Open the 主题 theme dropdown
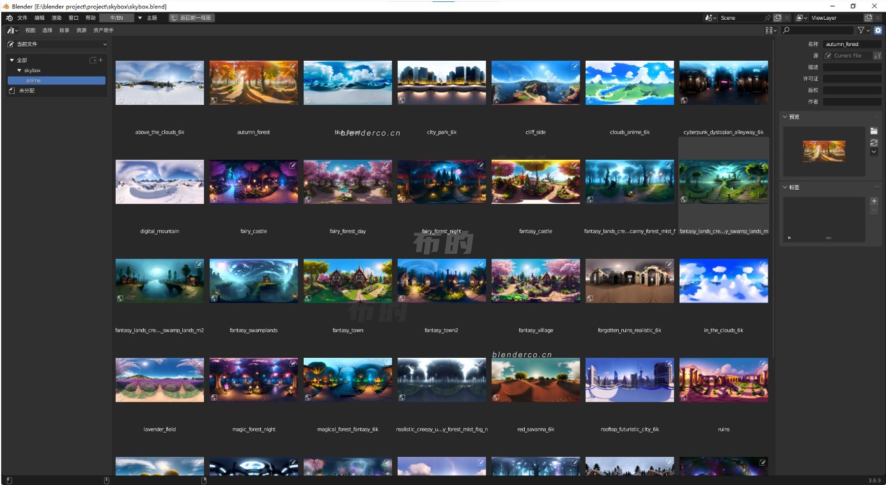 148,18
